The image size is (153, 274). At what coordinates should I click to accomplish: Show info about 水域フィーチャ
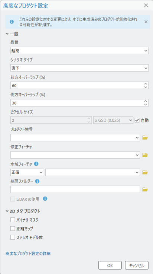36,164
